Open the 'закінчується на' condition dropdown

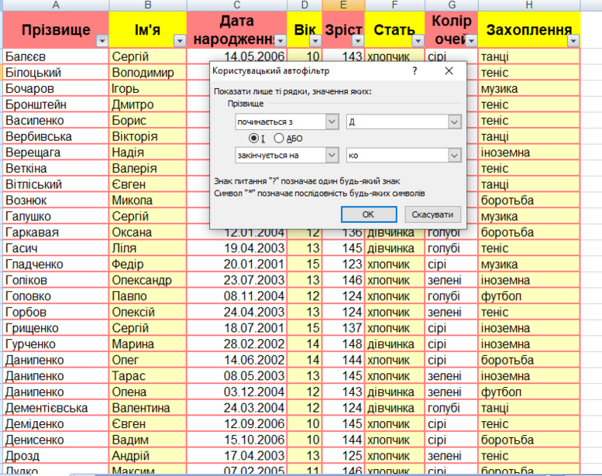pyautogui.click(x=332, y=156)
